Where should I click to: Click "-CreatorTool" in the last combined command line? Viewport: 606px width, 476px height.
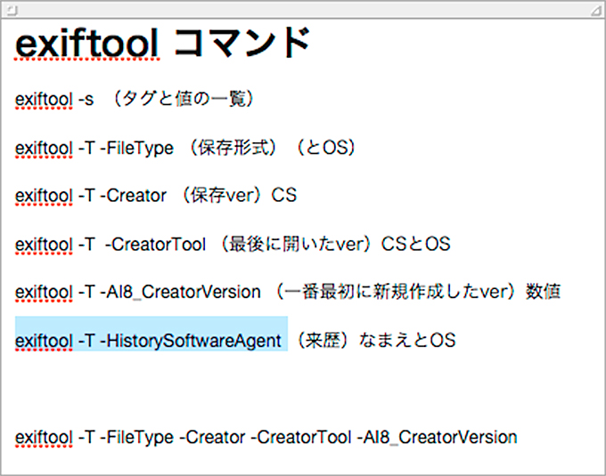point(301,438)
